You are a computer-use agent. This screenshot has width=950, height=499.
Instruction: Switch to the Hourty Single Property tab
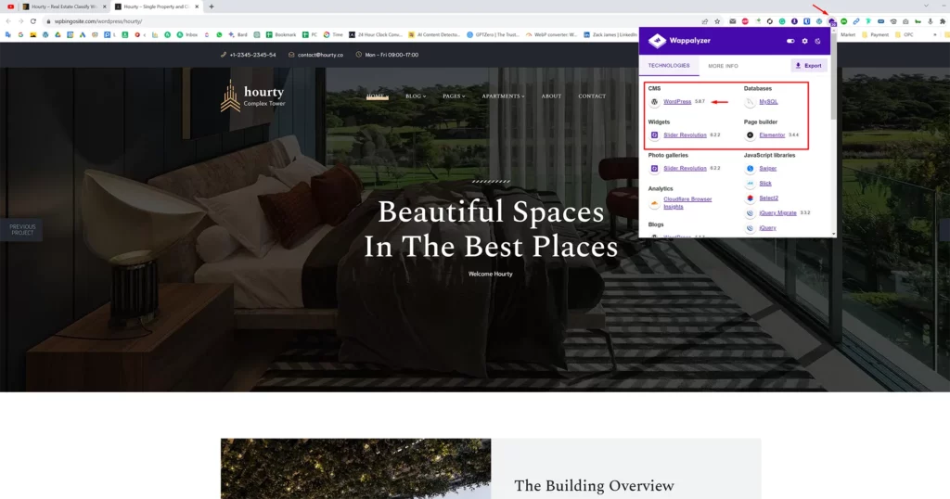pyautogui.click(x=156, y=6)
